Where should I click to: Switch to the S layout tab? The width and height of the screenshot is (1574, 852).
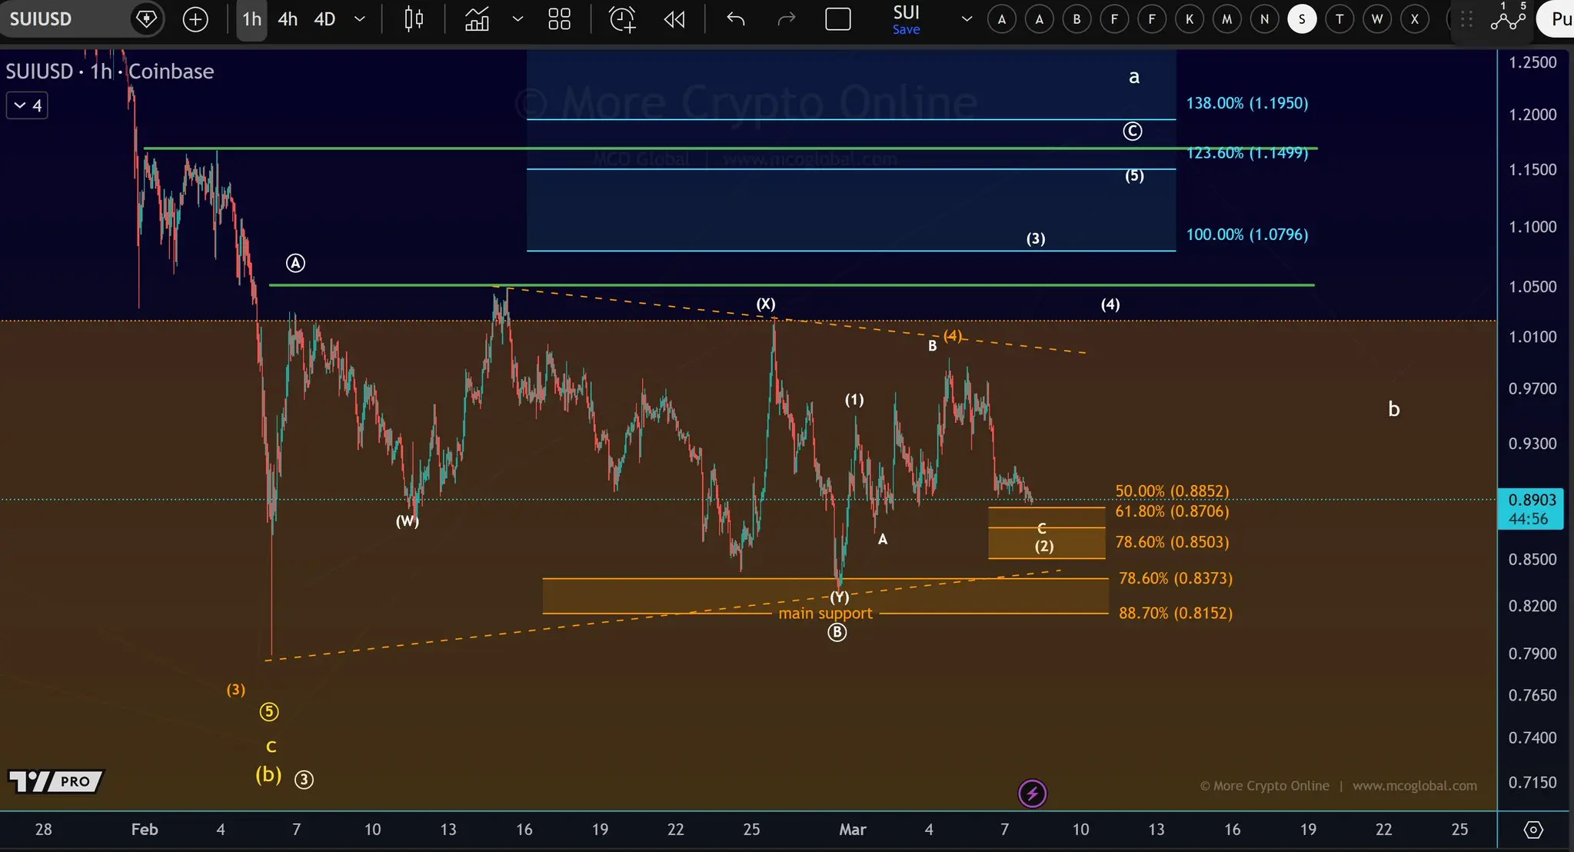tap(1302, 19)
